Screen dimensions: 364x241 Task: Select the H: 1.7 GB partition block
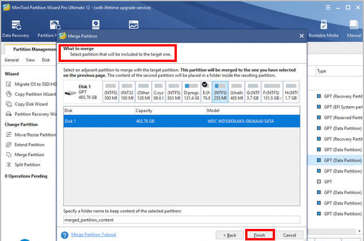coord(291,92)
